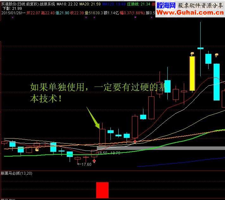This screenshot has width=225, height=200.
Task: Click the 收22.39 close price
Action: [77, 13]
